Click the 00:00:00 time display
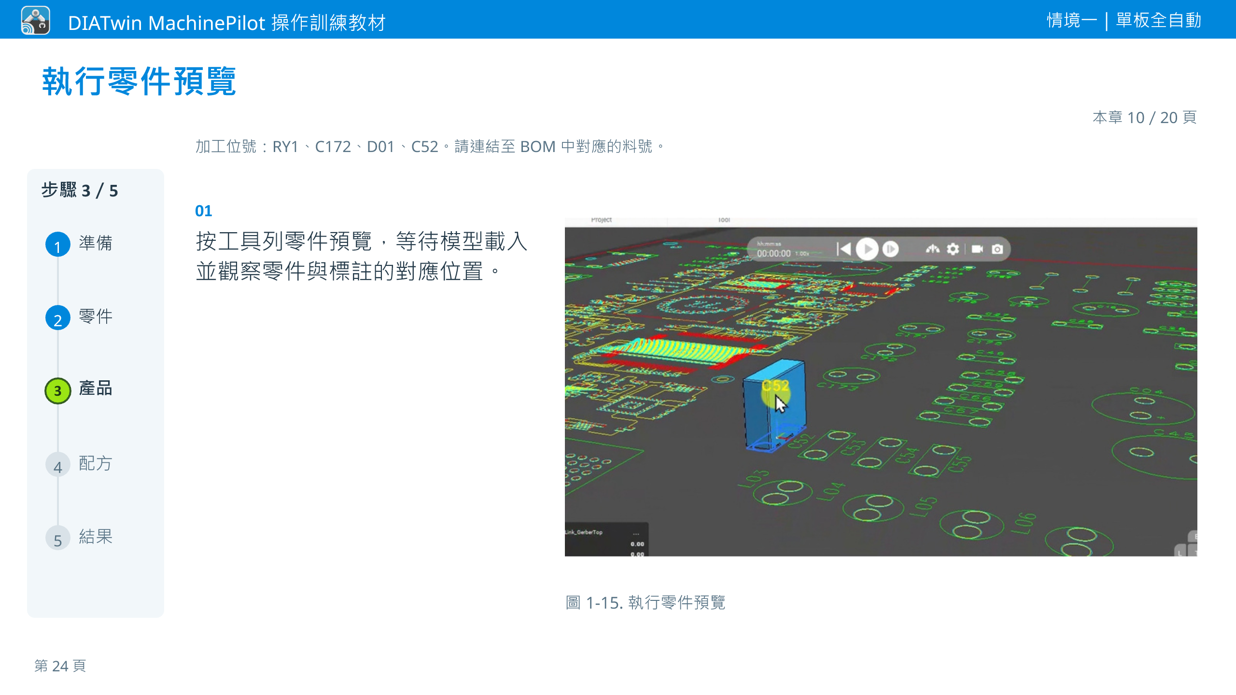 coord(773,253)
